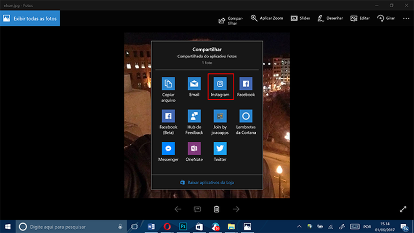The height and width of the screenshot is (233, 414).
Task: Open Photoshop from the taskbar
Action: (183, 227)
